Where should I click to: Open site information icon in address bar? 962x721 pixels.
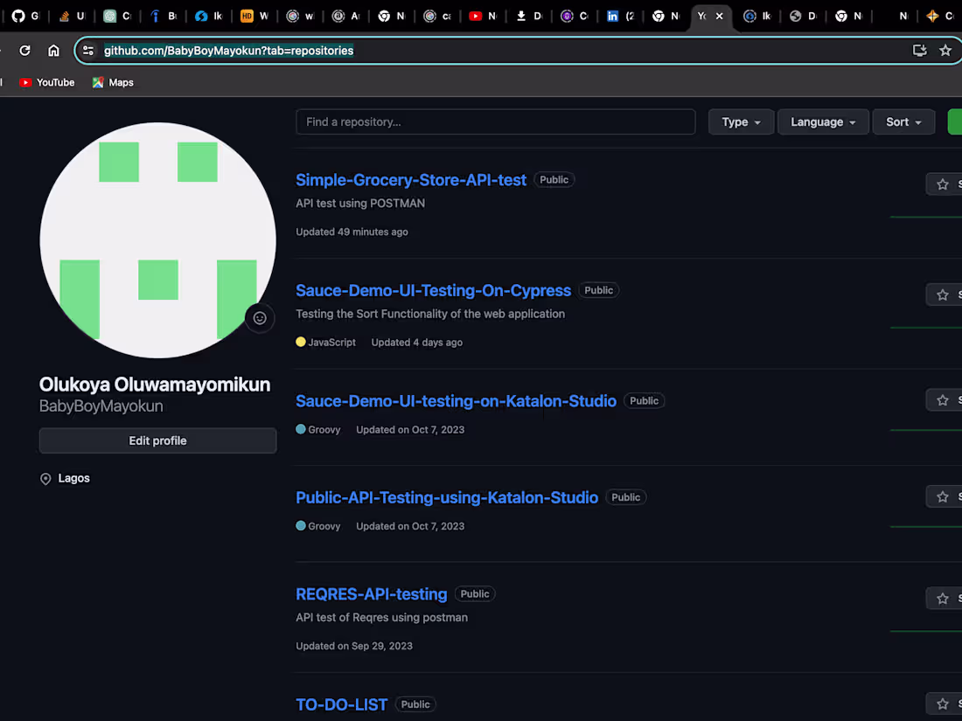[88, 51]
